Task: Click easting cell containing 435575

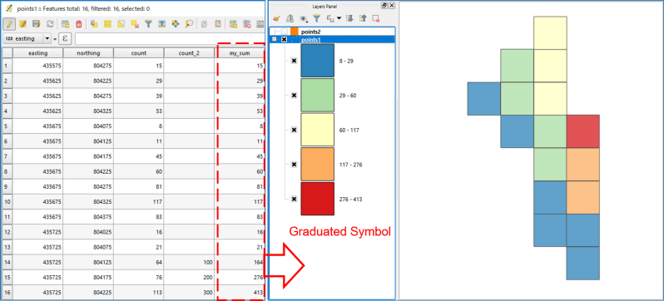Action: (x=37, y=66)
